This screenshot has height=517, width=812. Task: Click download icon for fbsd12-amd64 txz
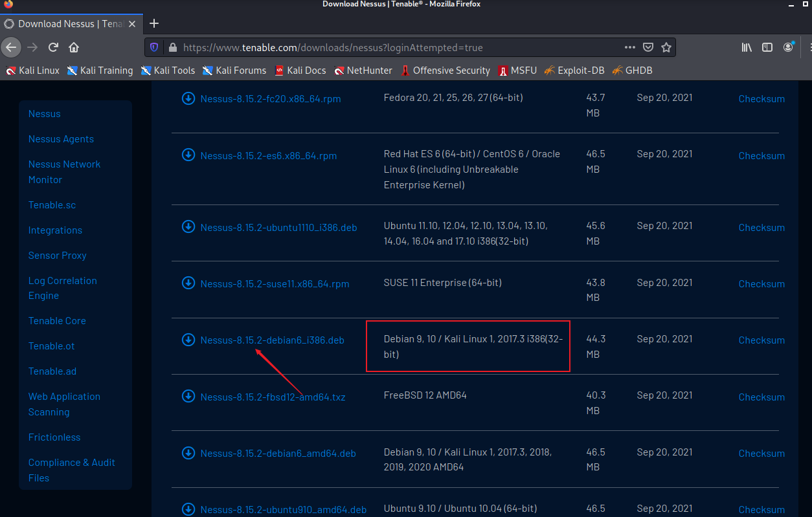(188, 396)
